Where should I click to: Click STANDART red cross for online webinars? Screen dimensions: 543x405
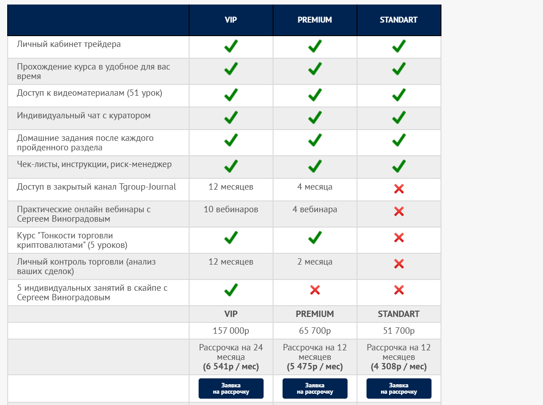(399, 211)
